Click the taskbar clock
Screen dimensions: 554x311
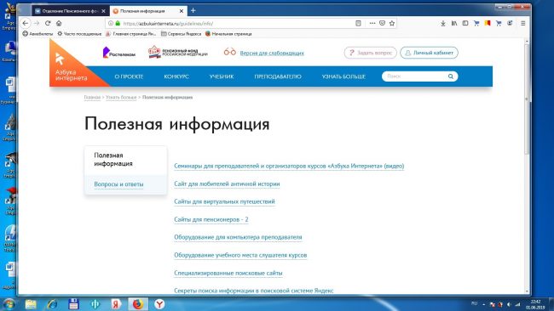pos(535,304)
